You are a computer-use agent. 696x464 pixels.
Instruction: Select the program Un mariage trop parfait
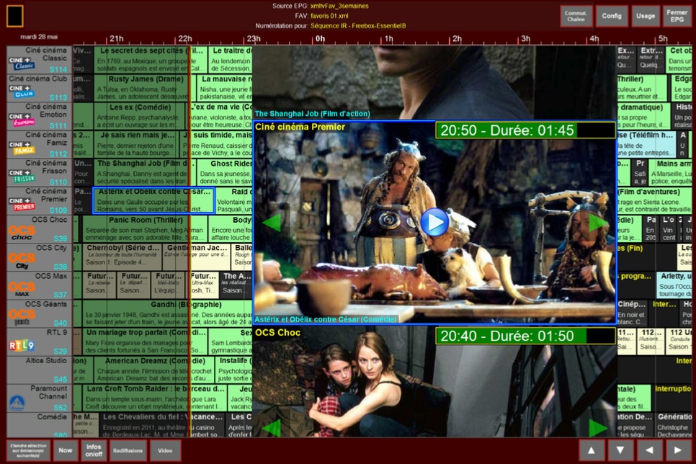click(x=145, y=342)
